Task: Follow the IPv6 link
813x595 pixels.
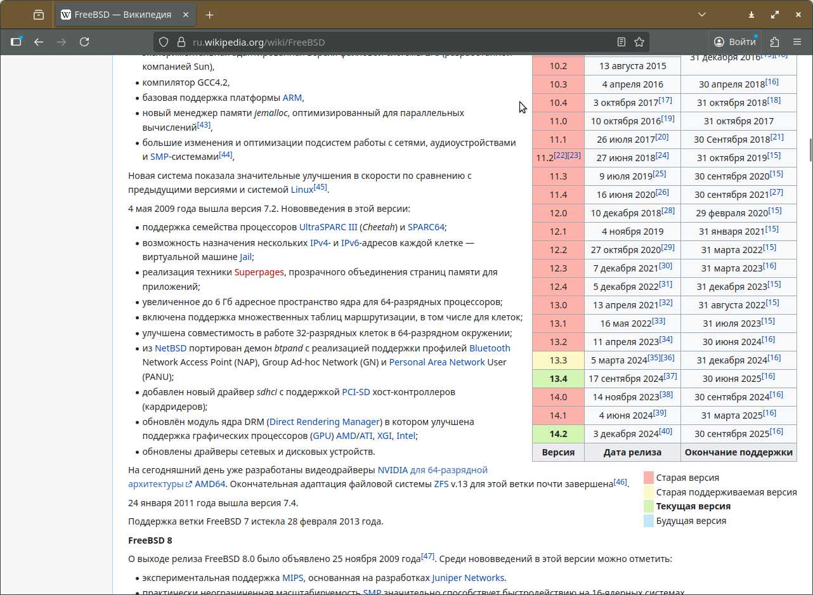Action: click(x=349, y=242)
